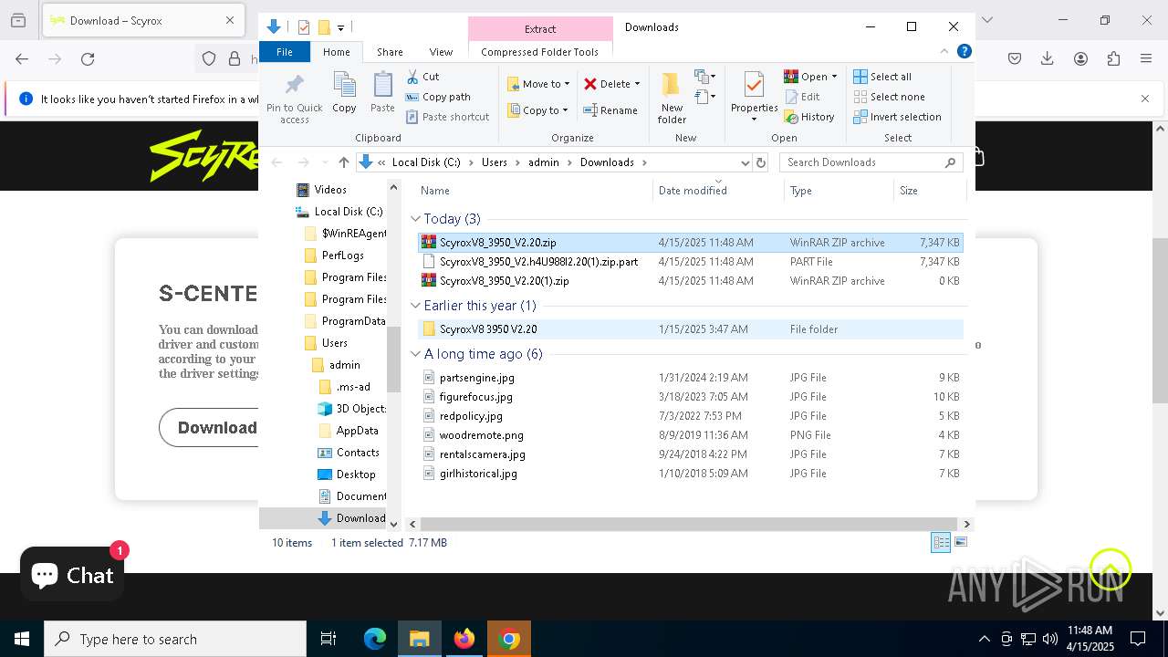Select the Home ribbon tab
The height and width of the screenshot is (657, 1168).
(x=336, y=52)
